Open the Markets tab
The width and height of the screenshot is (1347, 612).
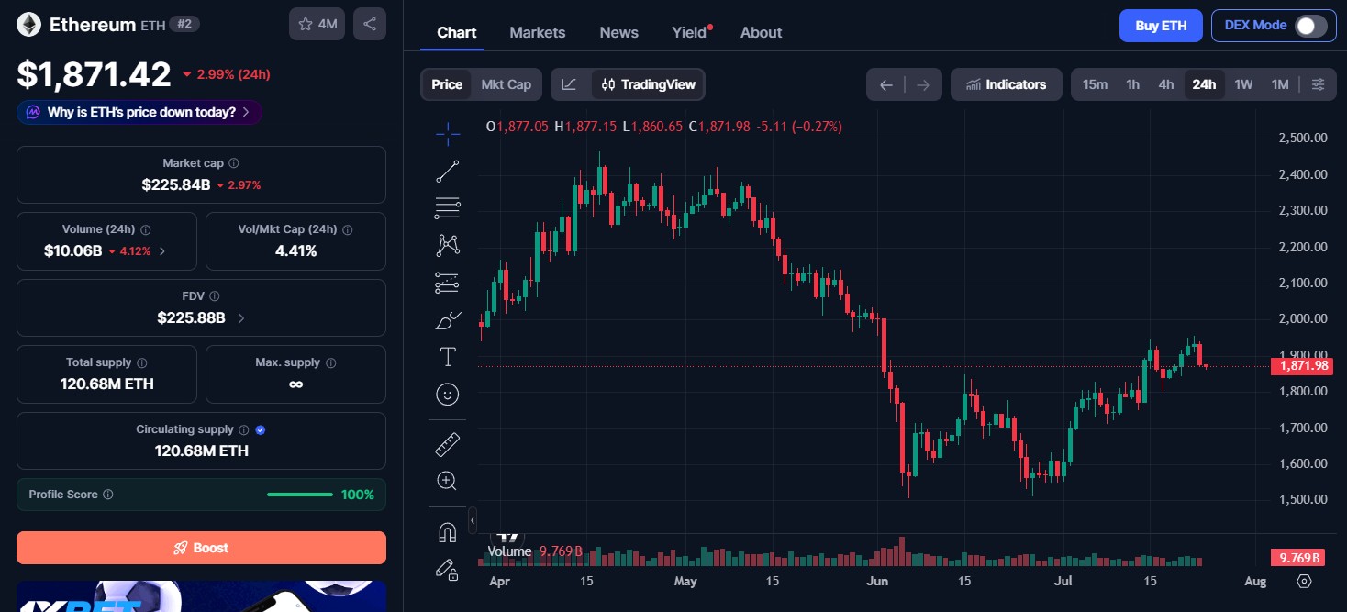[x=538, y=32]
